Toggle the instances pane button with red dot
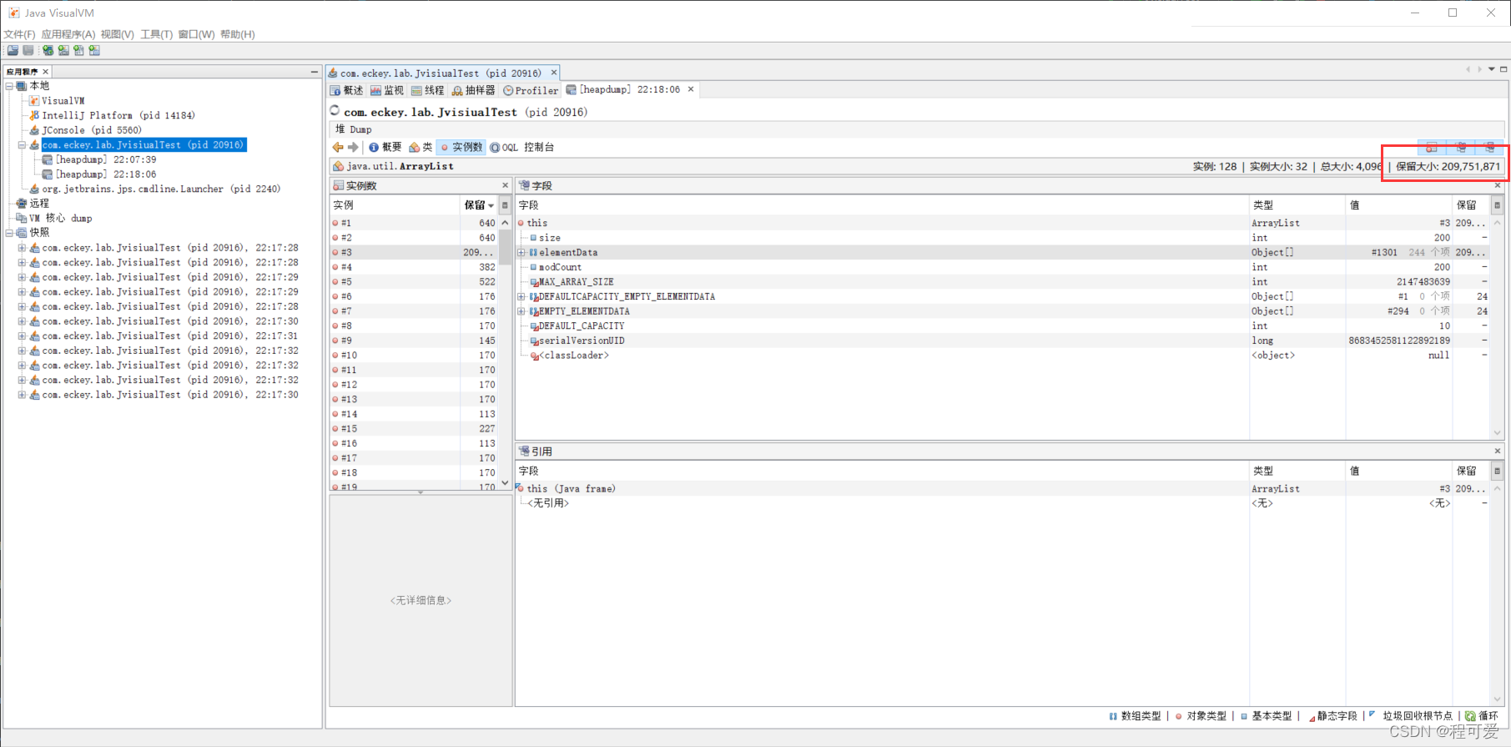The height and width of the screenshot is (747, 1511). pyautogui.click(x=1432, y=148)
